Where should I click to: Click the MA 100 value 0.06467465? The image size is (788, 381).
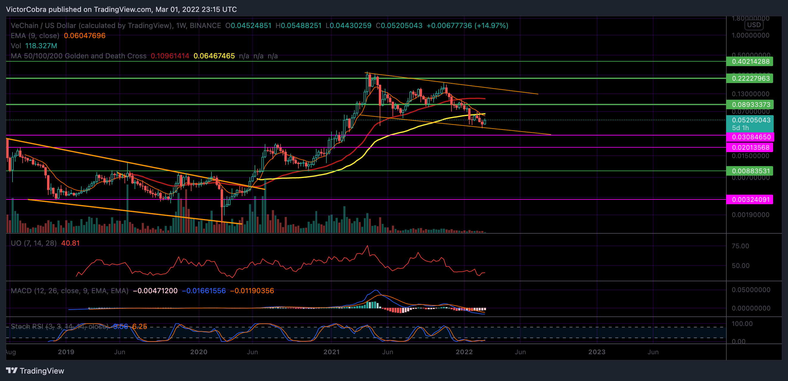click(214, 56)
